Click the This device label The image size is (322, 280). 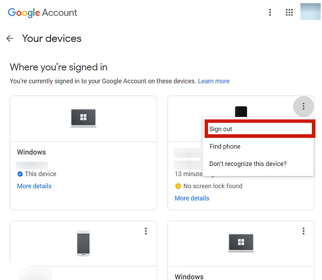pos(40,174)
